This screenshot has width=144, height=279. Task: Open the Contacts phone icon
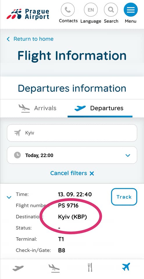tap(68, 10)
